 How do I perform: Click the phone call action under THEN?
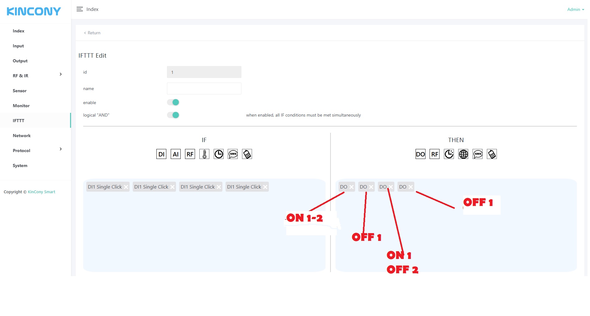click(x=492, y=154)
